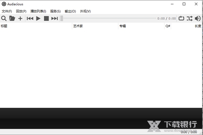Sort playlist by 专辑 column header
Viewport: 203px width, 135px height.
click(x=141, y=26)
